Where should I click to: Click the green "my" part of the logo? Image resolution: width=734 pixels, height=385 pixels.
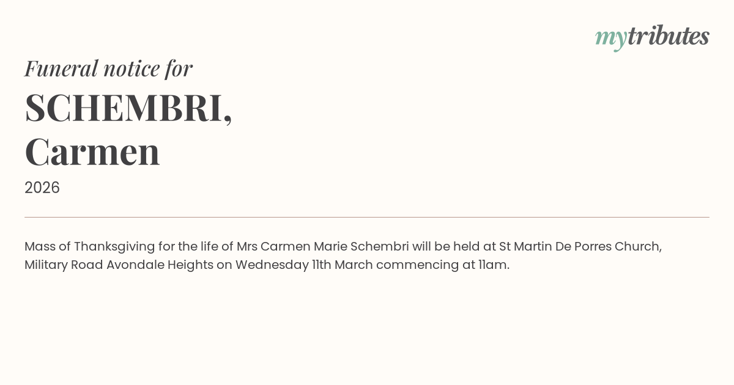[x=610, y=38]
